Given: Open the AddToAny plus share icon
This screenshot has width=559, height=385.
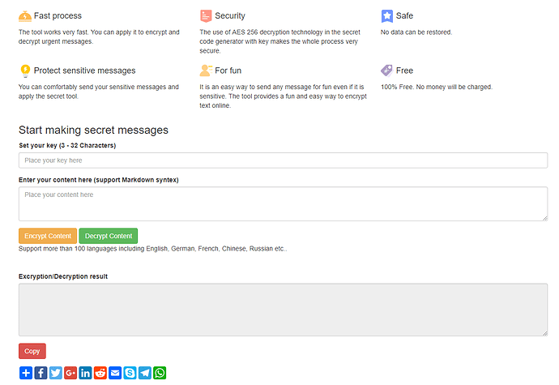Looking at the screenshot, I should coord(26,373).
